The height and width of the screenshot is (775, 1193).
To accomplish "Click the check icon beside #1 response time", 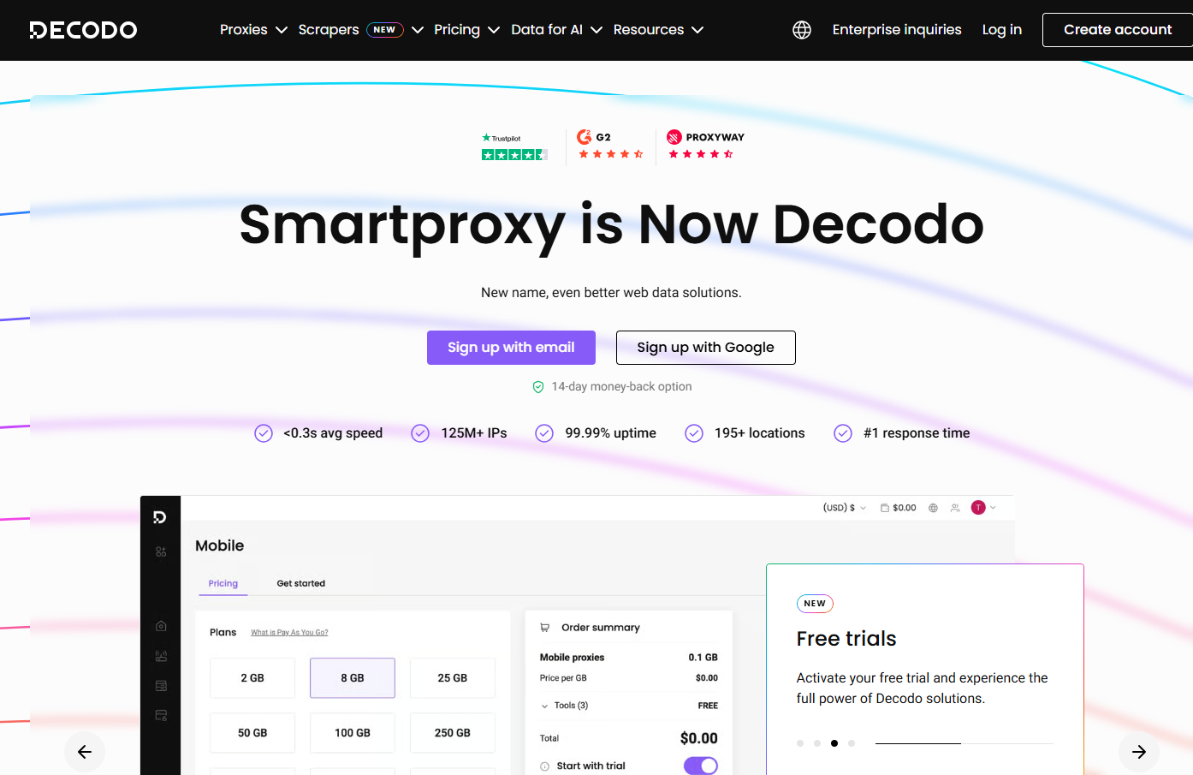I will [843, 433].
